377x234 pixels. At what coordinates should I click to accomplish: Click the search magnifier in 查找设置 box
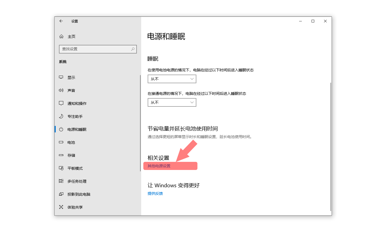(133, 49)
